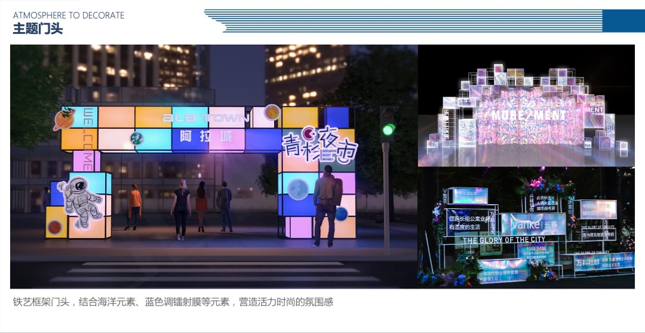Viewport: 645px width, 333px height.
Task: Click the 主题门头 slide title
Action: click(38, 29)
